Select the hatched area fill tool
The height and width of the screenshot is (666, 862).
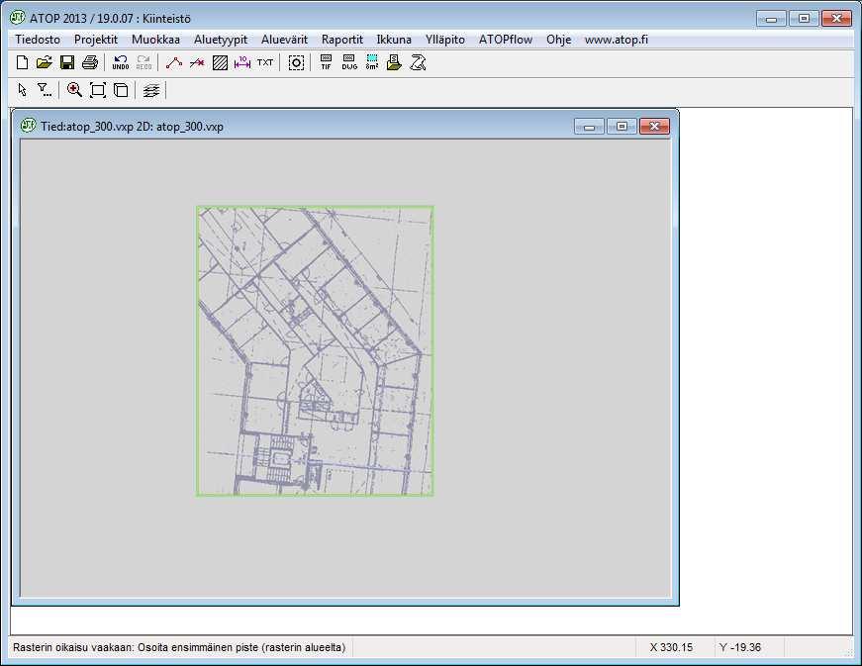(220, 62)
